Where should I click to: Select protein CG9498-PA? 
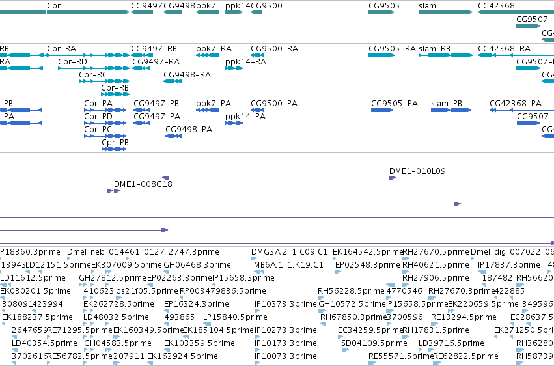tap(173, 136)
